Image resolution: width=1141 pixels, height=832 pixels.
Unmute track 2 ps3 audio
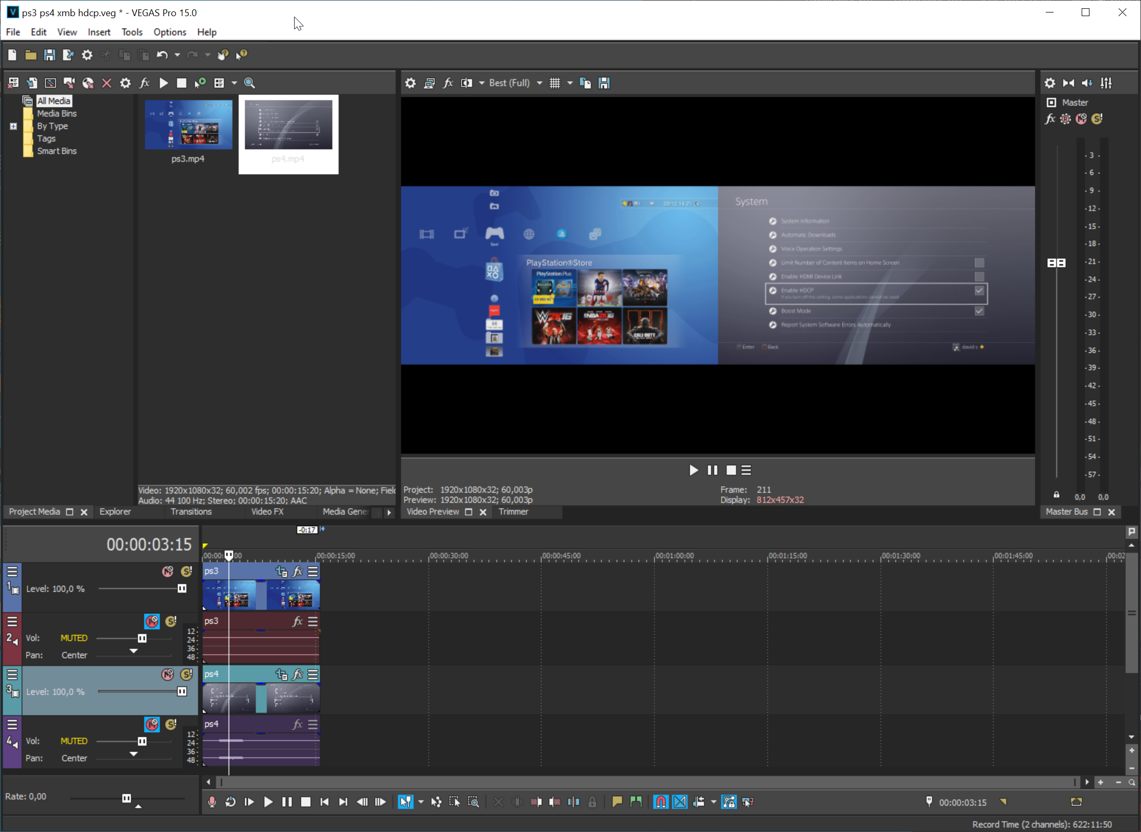tap(152, 621)
